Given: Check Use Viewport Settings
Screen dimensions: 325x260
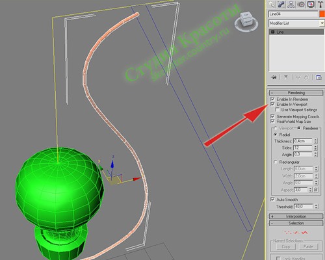Looking at the screenshot, I should [x=277, y=110].
